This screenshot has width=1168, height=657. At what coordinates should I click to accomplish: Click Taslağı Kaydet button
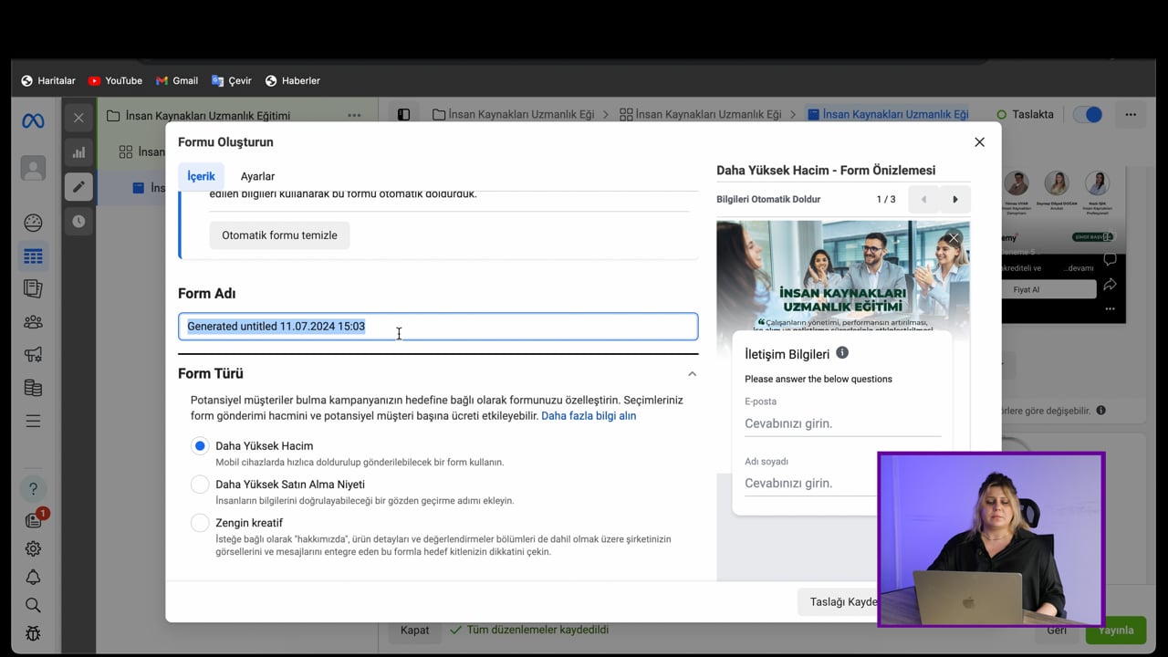tap(838, 602)
